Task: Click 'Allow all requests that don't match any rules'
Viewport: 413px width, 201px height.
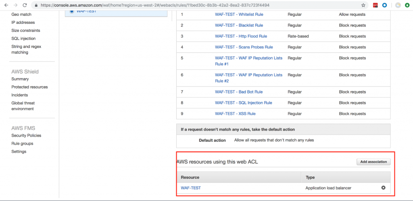Action: coord(274,140)
